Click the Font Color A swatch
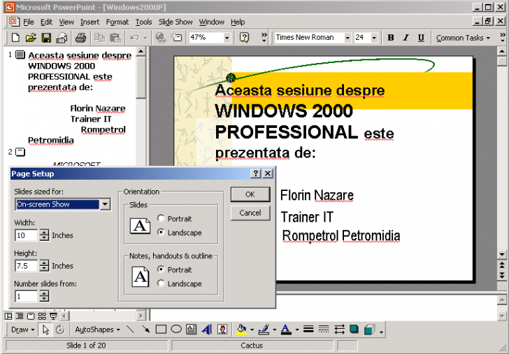Image resolution: width=509 pixels, height=354 pixels. pos(286,330)
